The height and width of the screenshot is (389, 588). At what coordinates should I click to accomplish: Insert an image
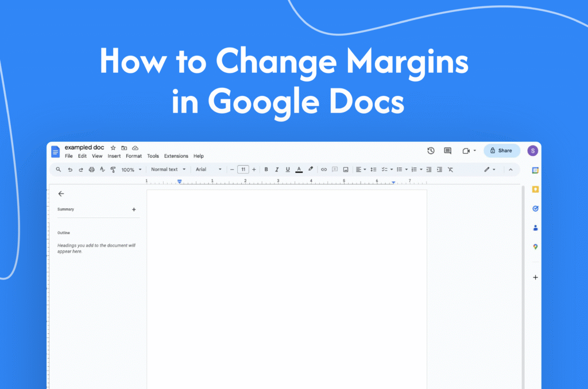click(x=346, y=169)
